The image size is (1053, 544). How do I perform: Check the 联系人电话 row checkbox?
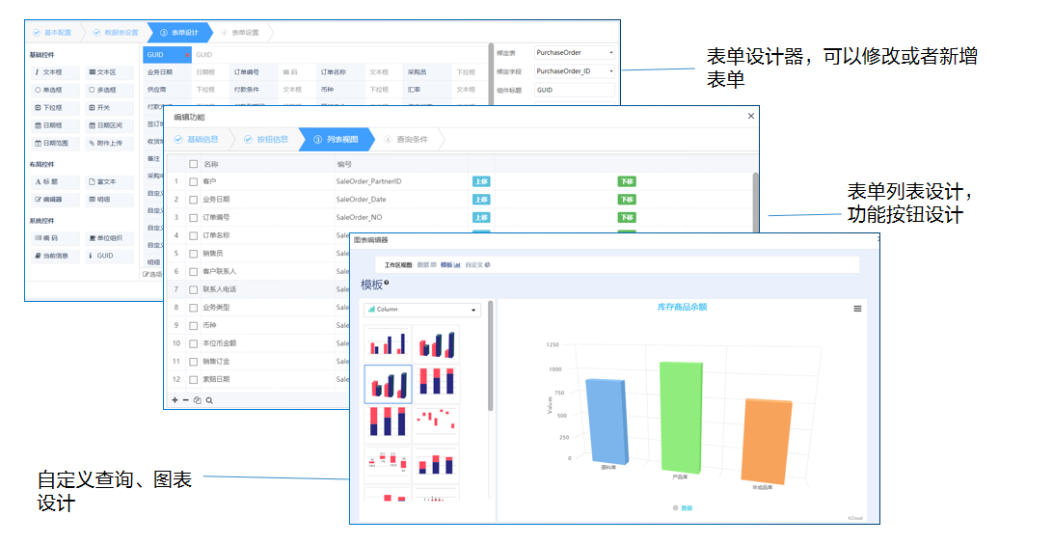tap(194, 289)
